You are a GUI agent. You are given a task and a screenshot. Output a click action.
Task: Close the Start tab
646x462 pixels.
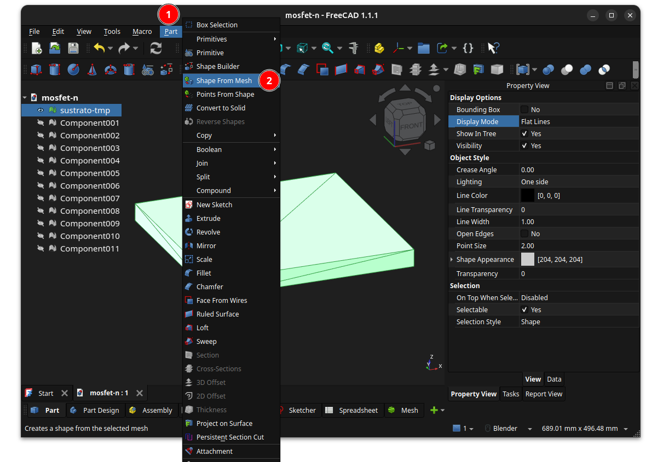point(64,393)
